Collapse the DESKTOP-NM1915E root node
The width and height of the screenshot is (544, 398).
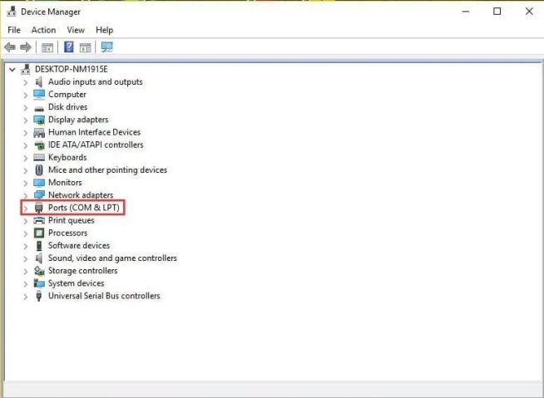[12, 70]
